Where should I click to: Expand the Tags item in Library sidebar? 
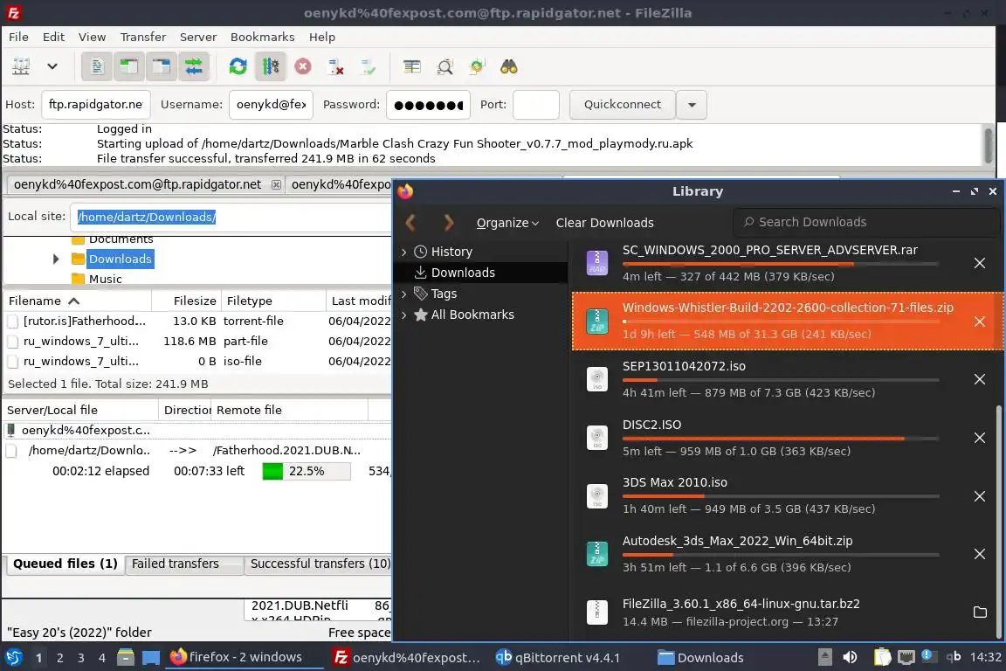404,294
